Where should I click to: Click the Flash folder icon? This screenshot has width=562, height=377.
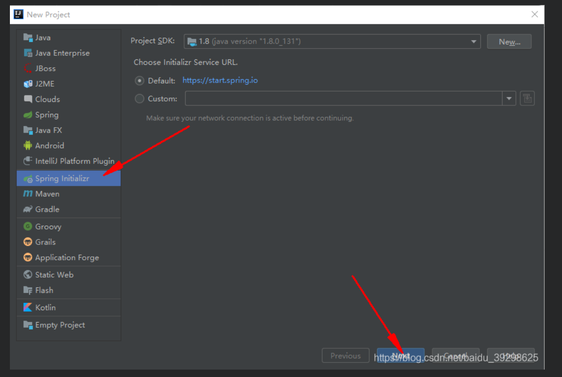28,290
